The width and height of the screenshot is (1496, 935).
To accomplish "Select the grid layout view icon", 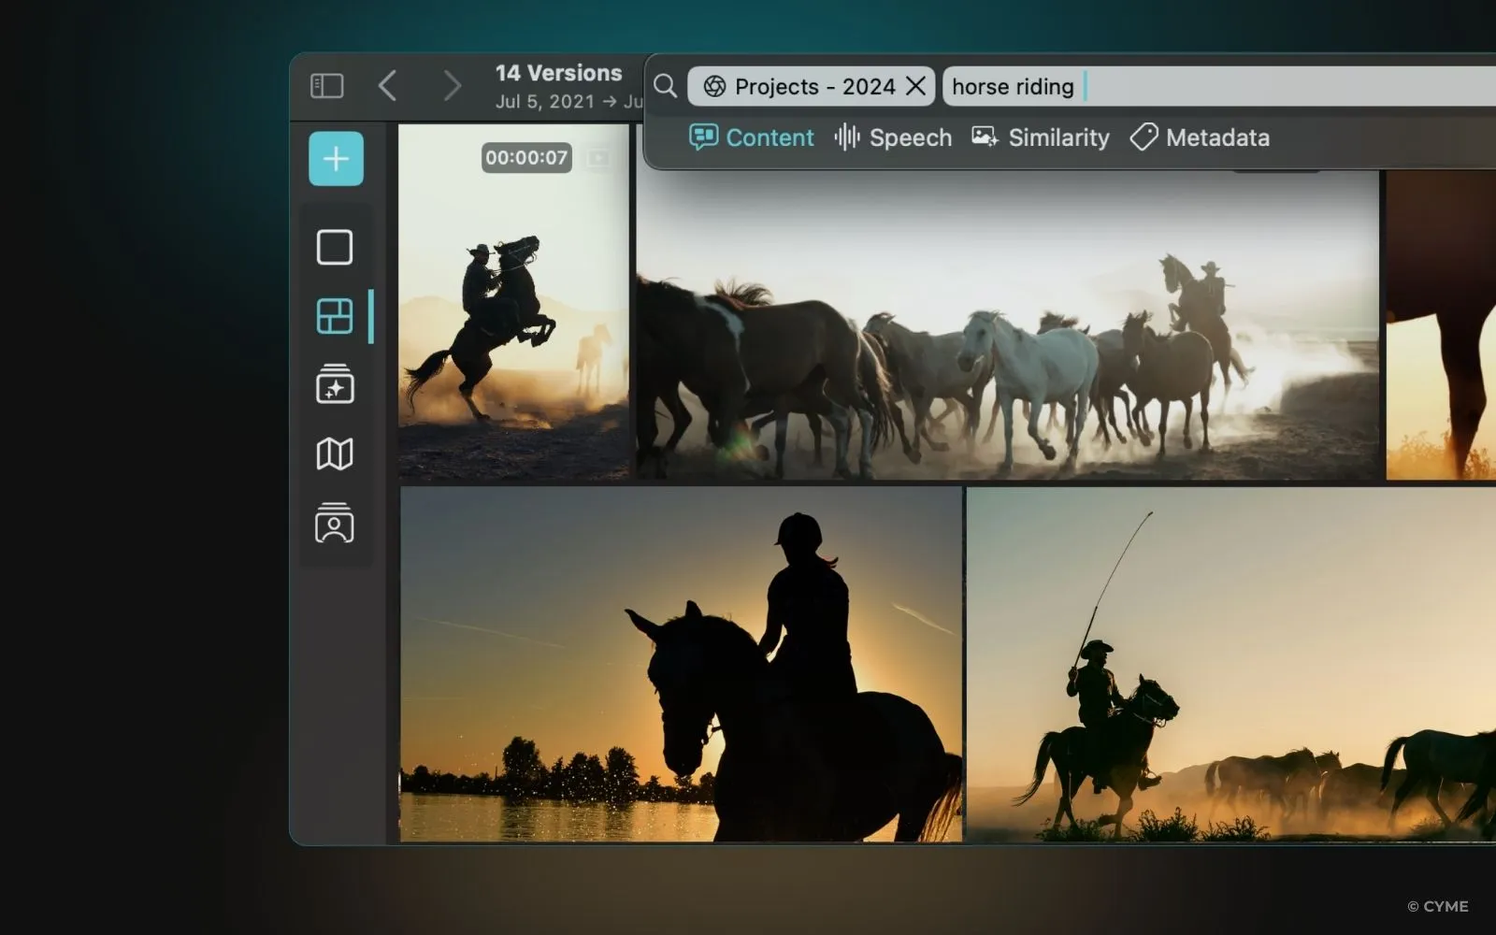I will tap(335, 316).
